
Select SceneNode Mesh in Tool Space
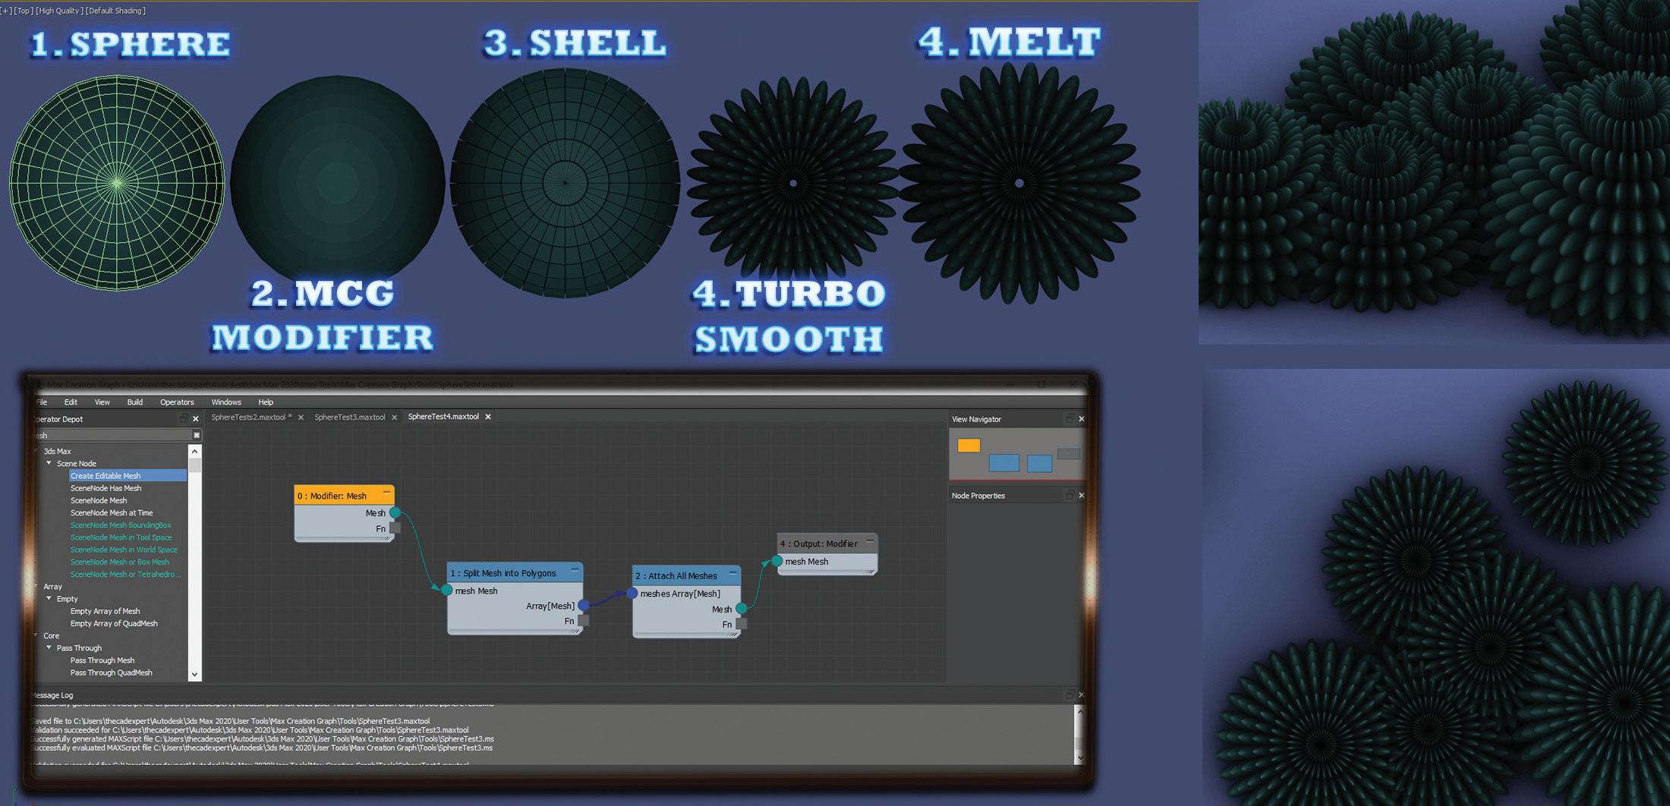coord(121,537)
